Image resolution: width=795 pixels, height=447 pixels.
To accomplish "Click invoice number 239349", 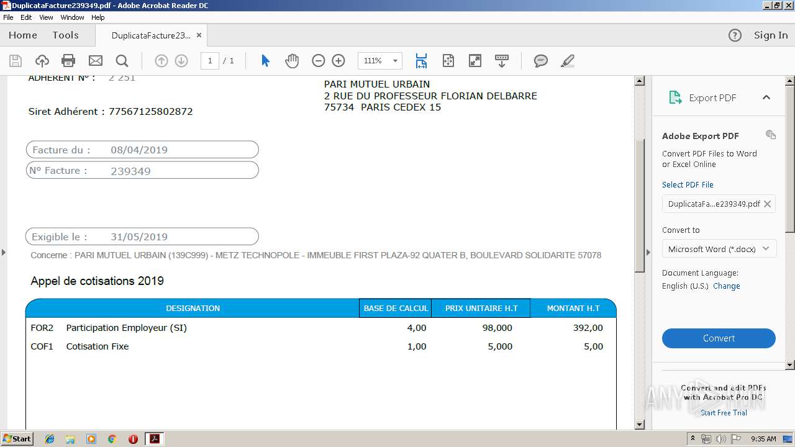I will pos(130,171).
